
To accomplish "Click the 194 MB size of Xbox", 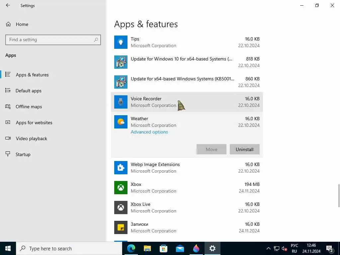I will click(252, 184).
